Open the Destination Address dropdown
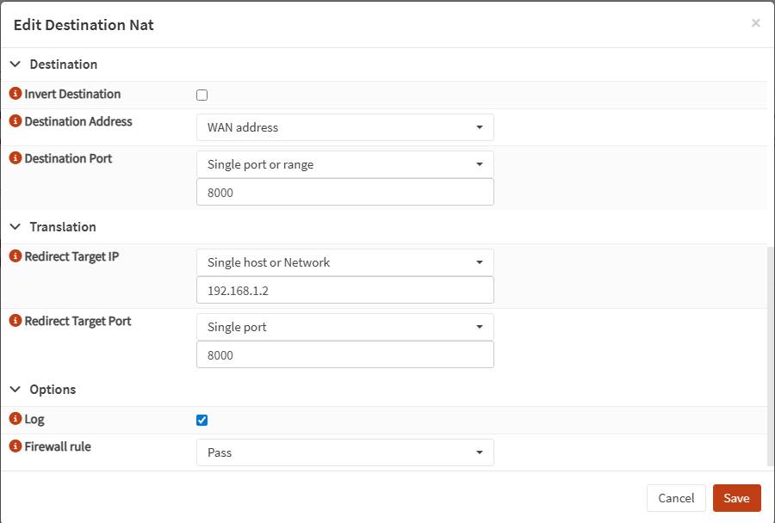Screen dimensions: 775x523 point(344,127)
